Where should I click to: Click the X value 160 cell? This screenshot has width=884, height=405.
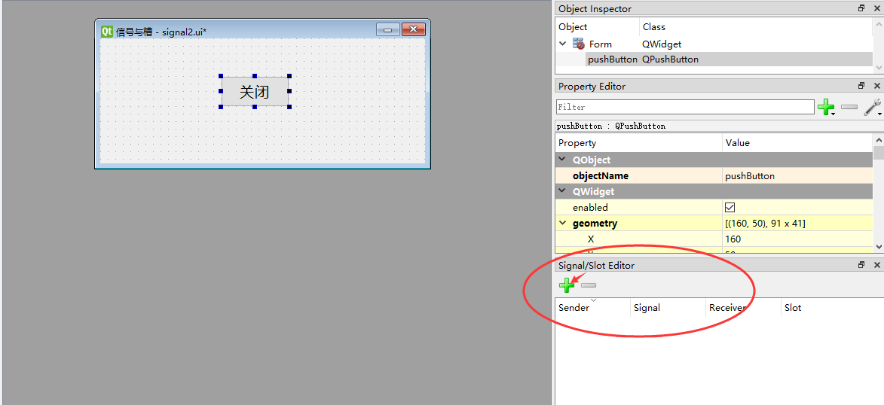[x=797, y=239]
